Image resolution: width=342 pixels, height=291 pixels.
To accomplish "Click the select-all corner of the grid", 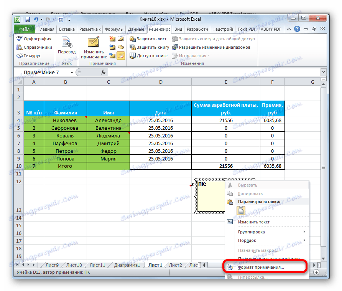I will click(19, 82).
